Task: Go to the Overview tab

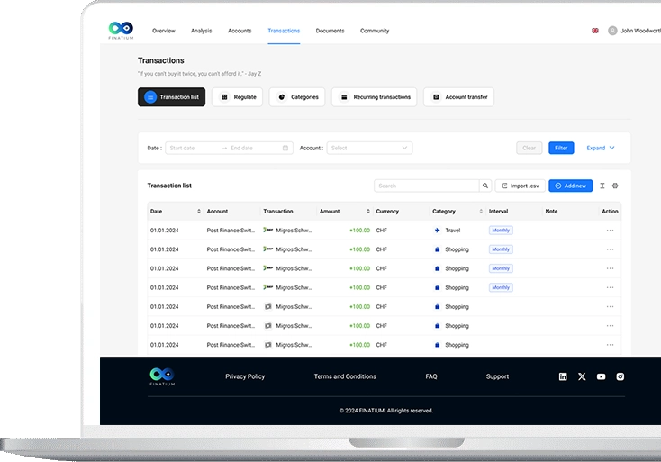Action: 164,31
